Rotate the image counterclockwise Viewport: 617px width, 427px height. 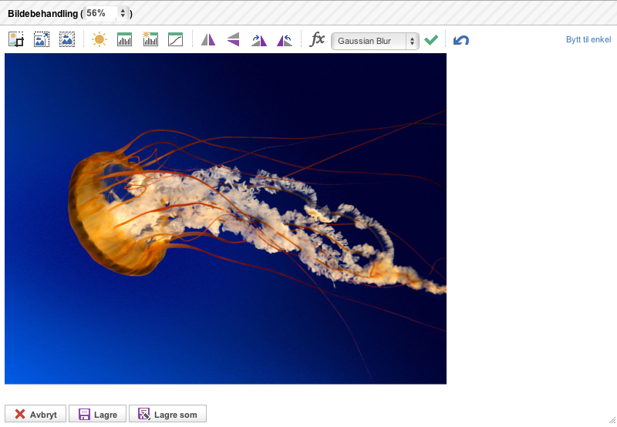coord(285,40)
